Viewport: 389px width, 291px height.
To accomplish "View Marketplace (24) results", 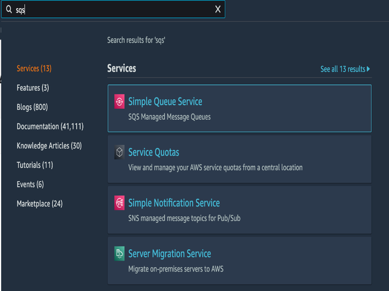I will (x=39, y=204).
